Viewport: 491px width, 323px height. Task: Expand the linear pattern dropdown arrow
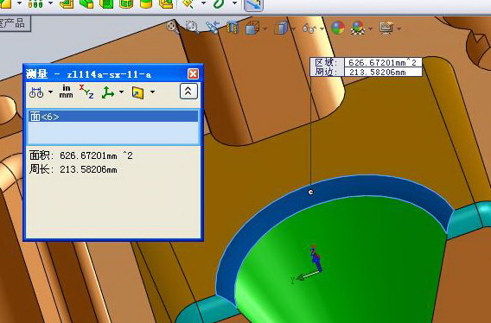[x=51, y=3]
